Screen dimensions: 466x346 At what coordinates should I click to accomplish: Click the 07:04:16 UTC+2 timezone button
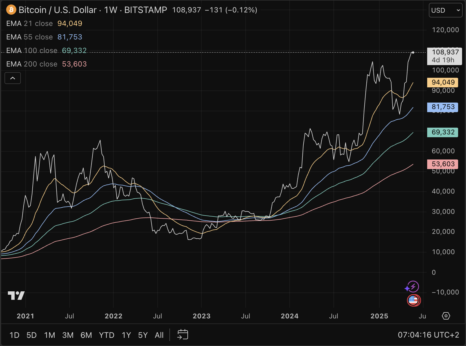(x=428, y=335)
